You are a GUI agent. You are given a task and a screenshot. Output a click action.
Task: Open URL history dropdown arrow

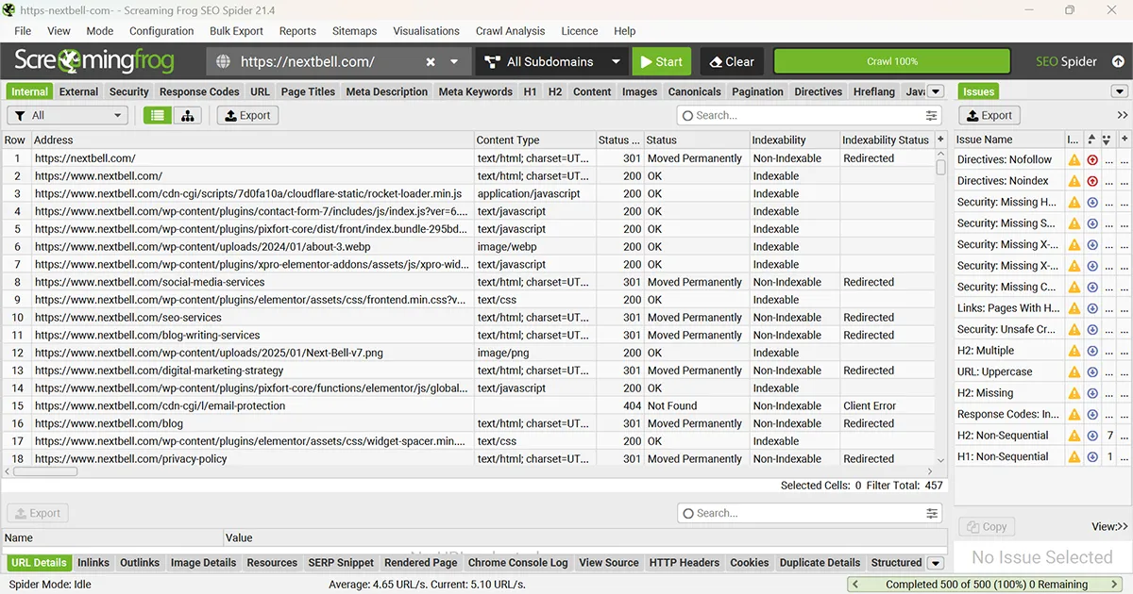[454, 61]
